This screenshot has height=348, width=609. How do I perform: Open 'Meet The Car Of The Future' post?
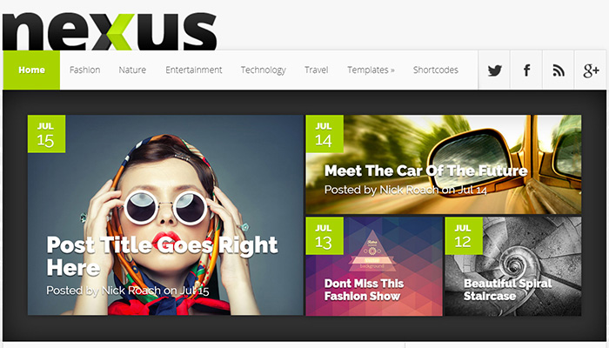pyautogui.click(x=425, y=171)
